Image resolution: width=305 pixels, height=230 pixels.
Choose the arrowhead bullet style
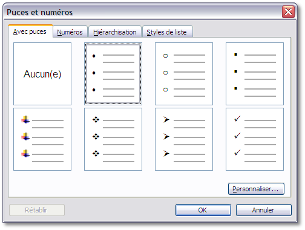[x=184, y=139]
